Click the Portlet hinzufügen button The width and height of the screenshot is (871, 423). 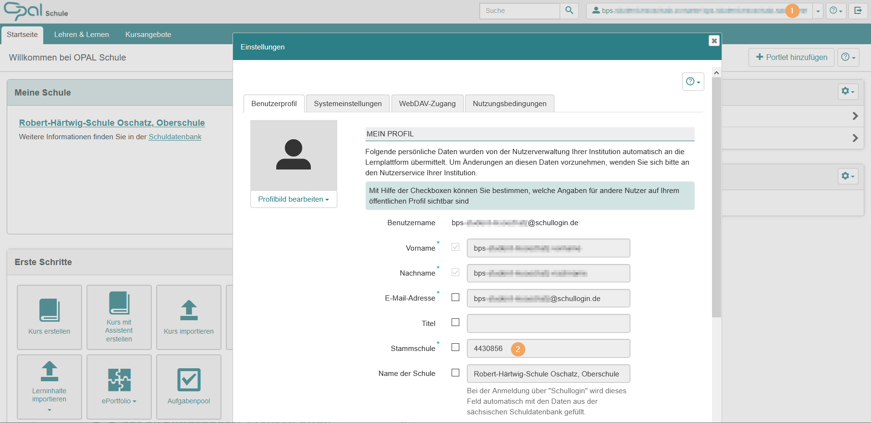(791, 57)
